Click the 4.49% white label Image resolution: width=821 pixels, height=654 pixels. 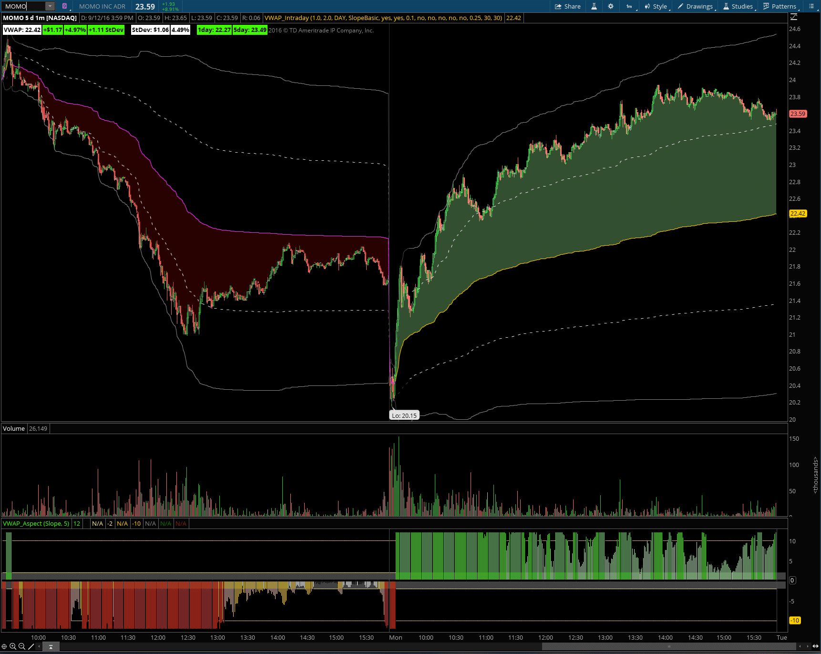pos(180,30)
